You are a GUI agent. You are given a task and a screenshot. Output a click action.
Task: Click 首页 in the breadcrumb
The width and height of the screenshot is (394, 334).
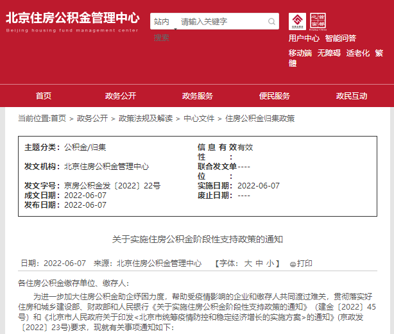[58, 118]
